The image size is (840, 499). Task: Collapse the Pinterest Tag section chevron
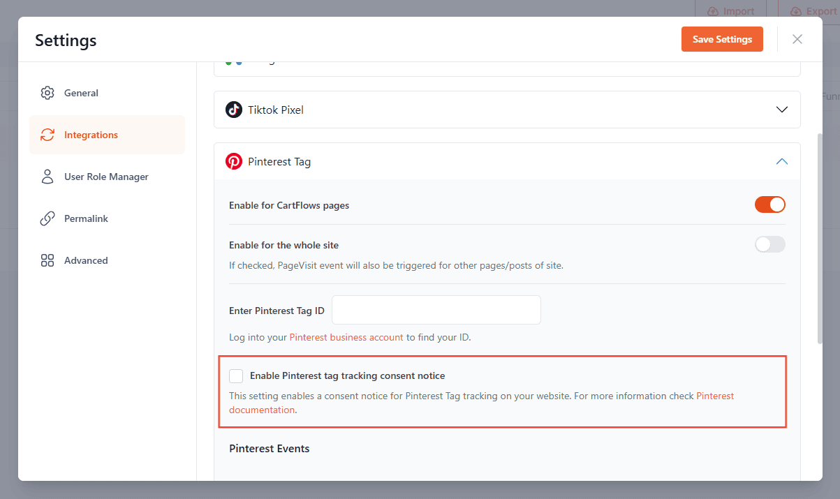pos(782,162)
